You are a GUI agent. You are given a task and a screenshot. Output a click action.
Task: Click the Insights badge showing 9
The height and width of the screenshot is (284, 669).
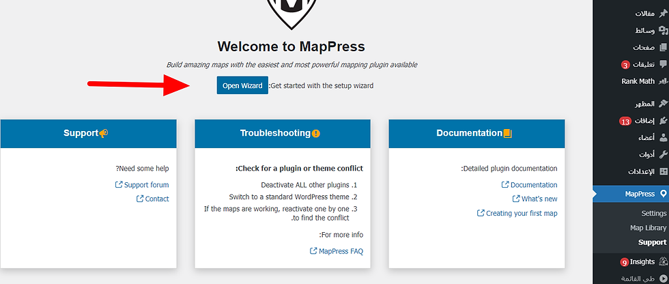click(624, 263)
